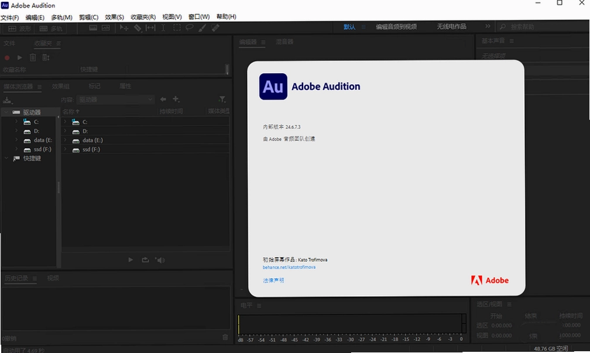The width and height of the screenshot is (590, 353).
Task: Expand data (E: drive in tree
Action: coord(16,139)
